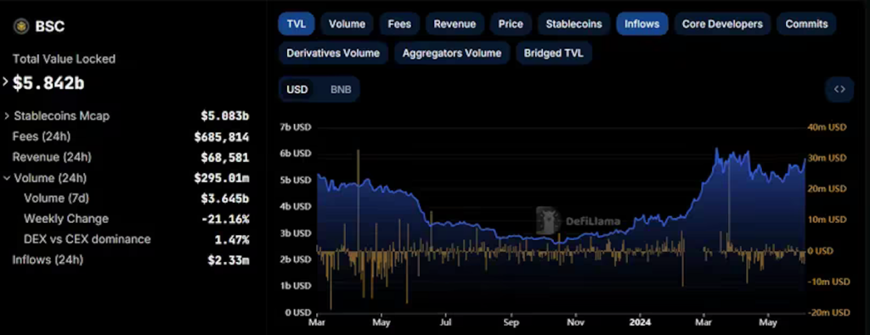Show Derivatives Volume on chart
This screenshot has width=870, height=335.
(x=333, y=53)
